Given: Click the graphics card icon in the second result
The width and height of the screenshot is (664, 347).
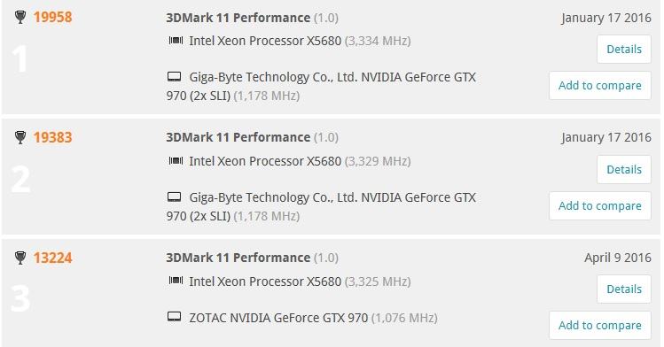Looking at the screenshot, I should pos(175,197).
